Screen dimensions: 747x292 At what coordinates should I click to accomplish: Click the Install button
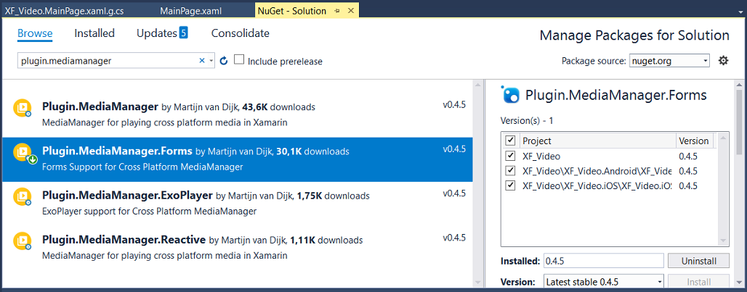[698, 282]
